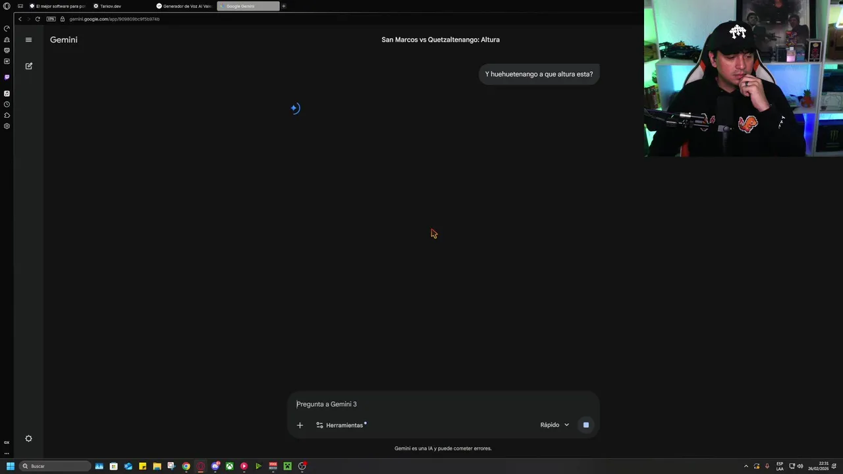This screenshot has height=474, width=843.
Task: Open Xbox app from the taskbar
Action: (229, 466)
